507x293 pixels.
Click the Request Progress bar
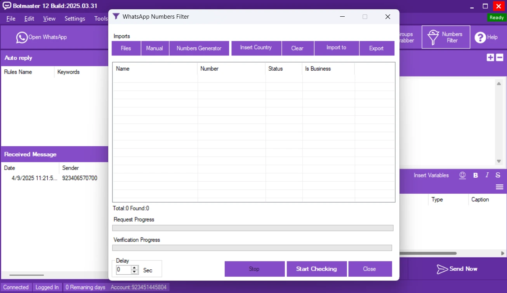253,228
